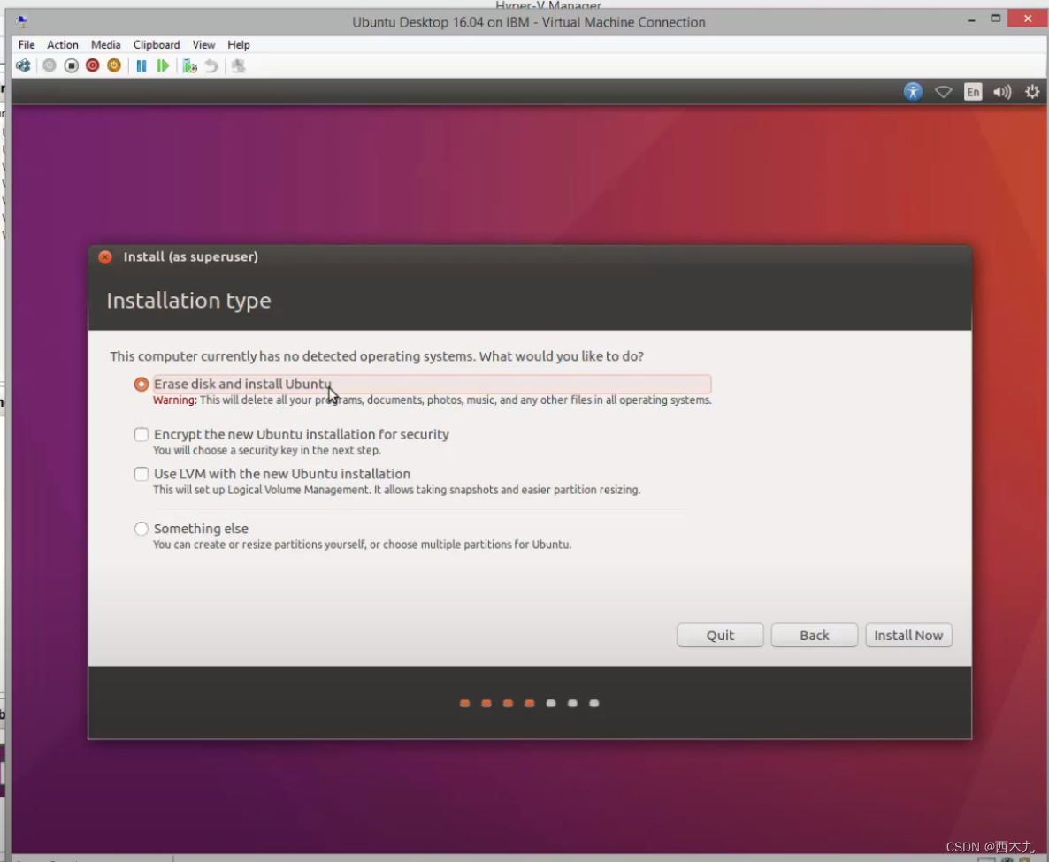Click the enhanced session toolbar icon
This screenshot has height=862, width=1049.
238,65
